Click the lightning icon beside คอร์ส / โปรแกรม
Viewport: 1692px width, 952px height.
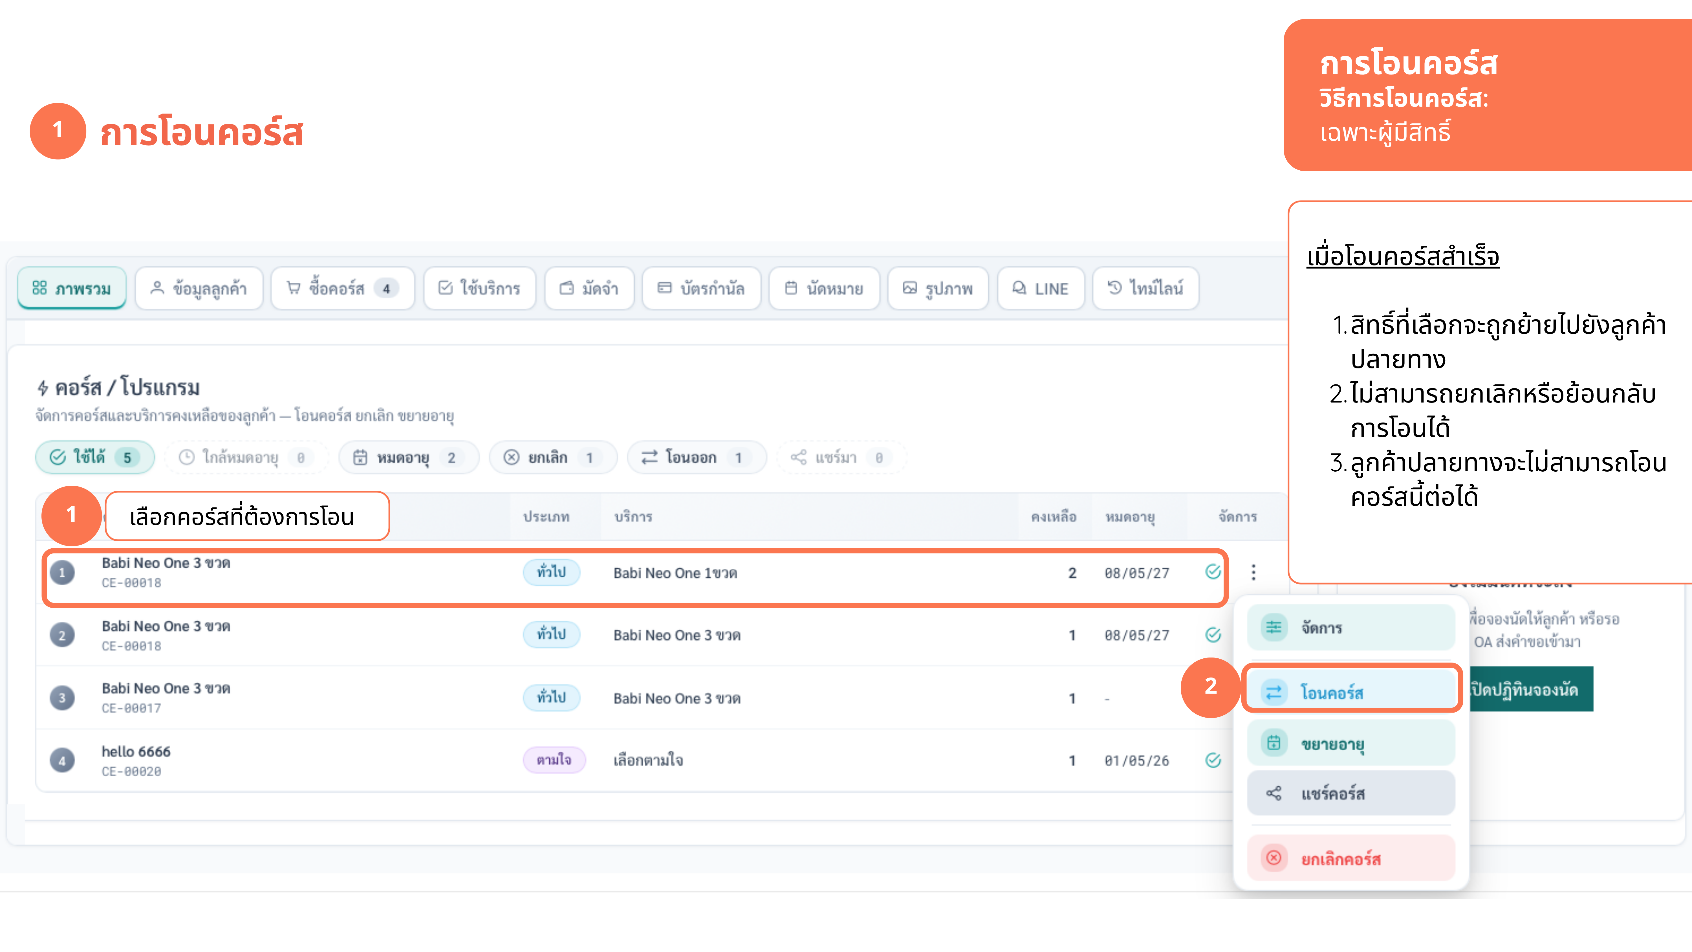tap(43, 388)
